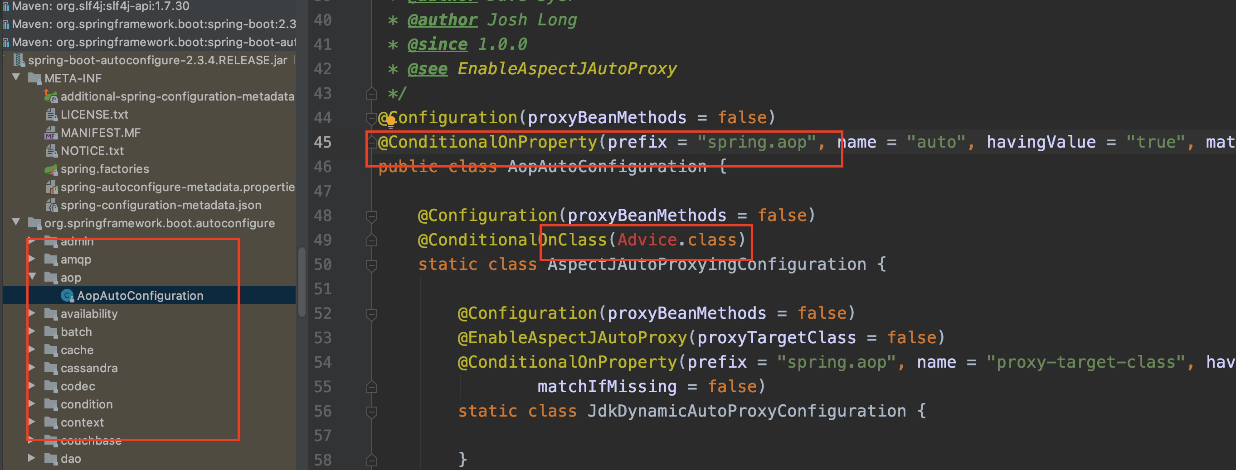
Task: Select additional-spring-configuration-metadata file icon
Action: click(51, 96)
